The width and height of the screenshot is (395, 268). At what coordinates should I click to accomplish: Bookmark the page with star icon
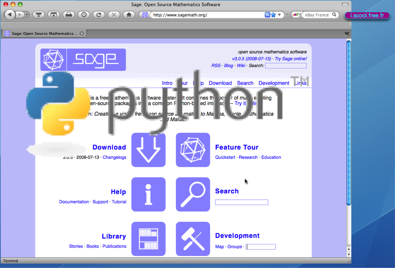pyautogui.click(x=273, y=15)
